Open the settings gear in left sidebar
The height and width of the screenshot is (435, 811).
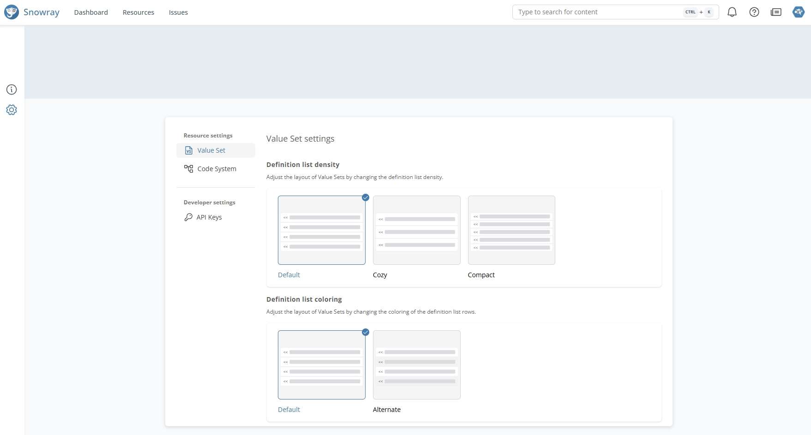point(12,110)
